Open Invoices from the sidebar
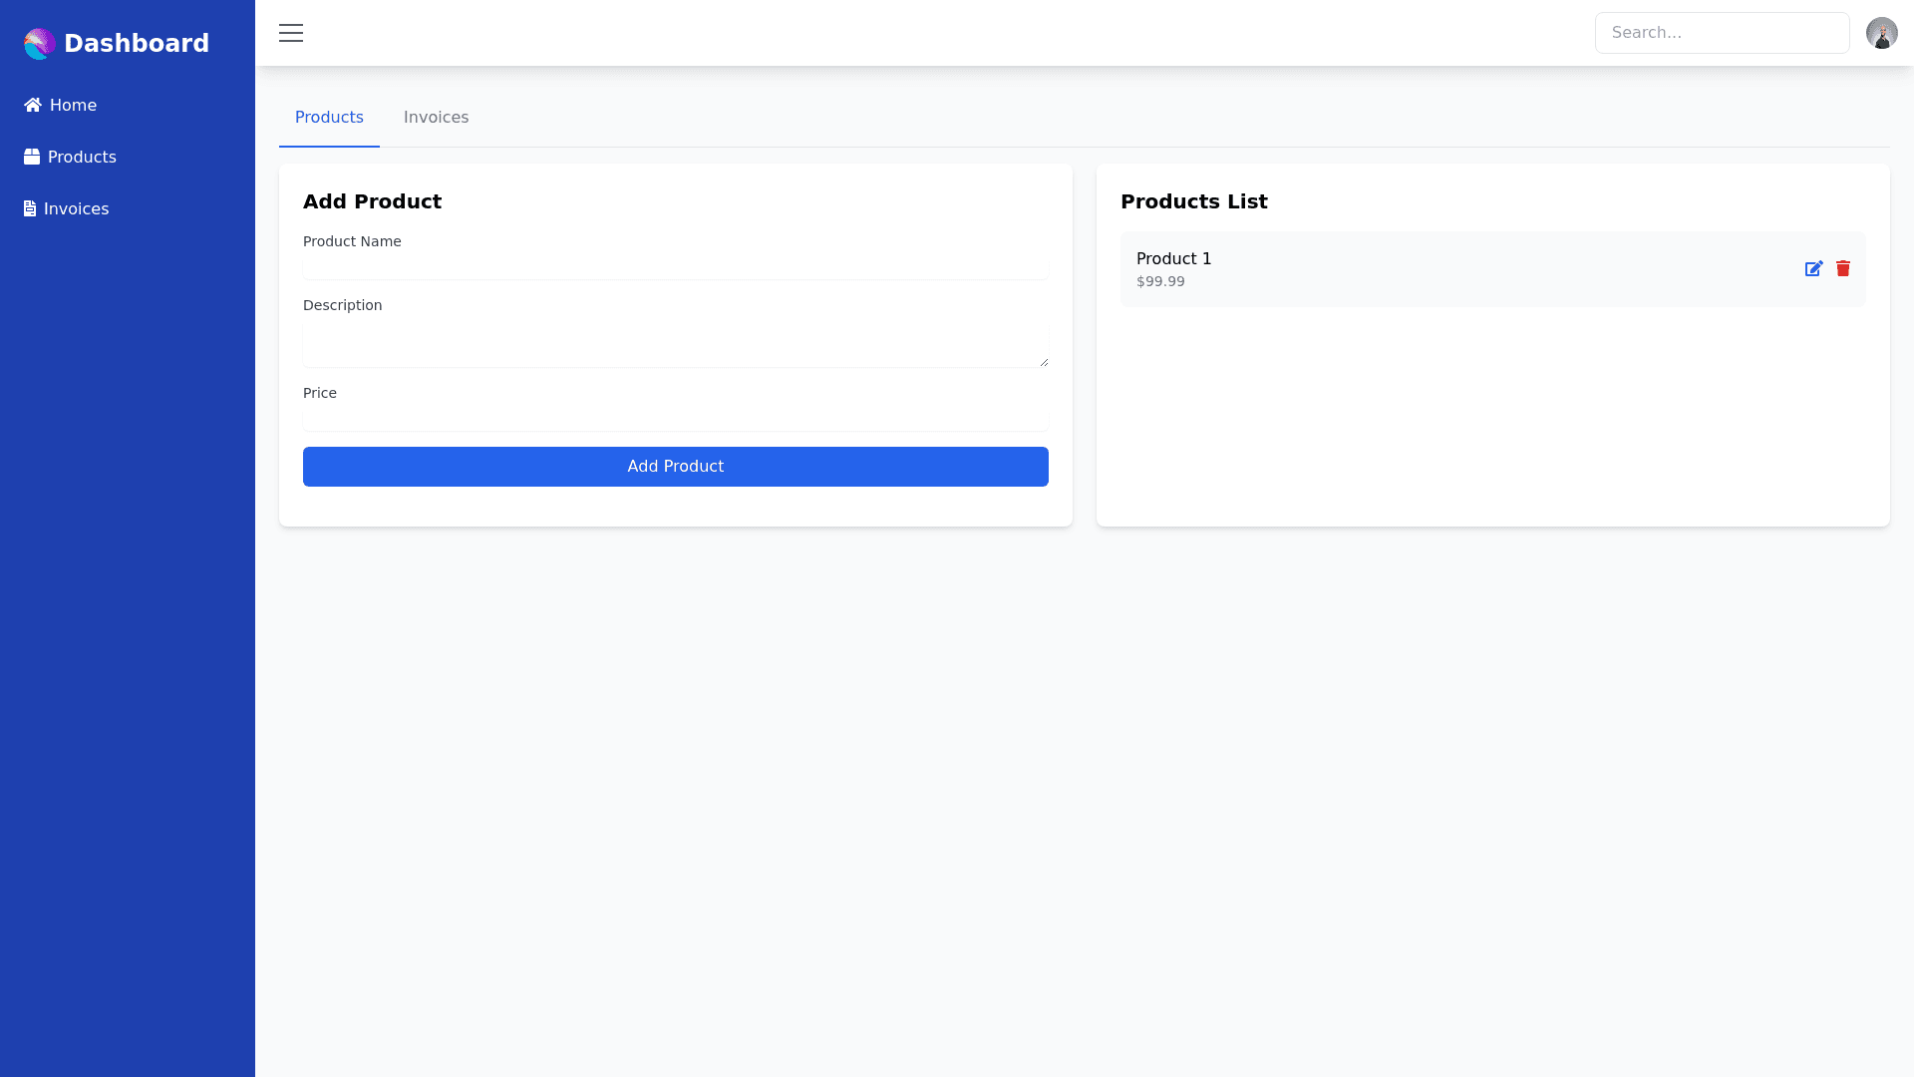This screenshot has width=1914, height=1077. [x=76, y=208]
